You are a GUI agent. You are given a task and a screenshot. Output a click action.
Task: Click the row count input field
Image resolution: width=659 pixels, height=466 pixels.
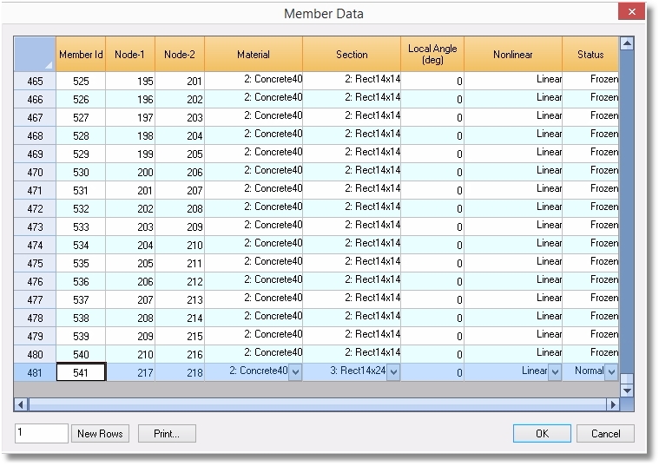pos(41,434)
